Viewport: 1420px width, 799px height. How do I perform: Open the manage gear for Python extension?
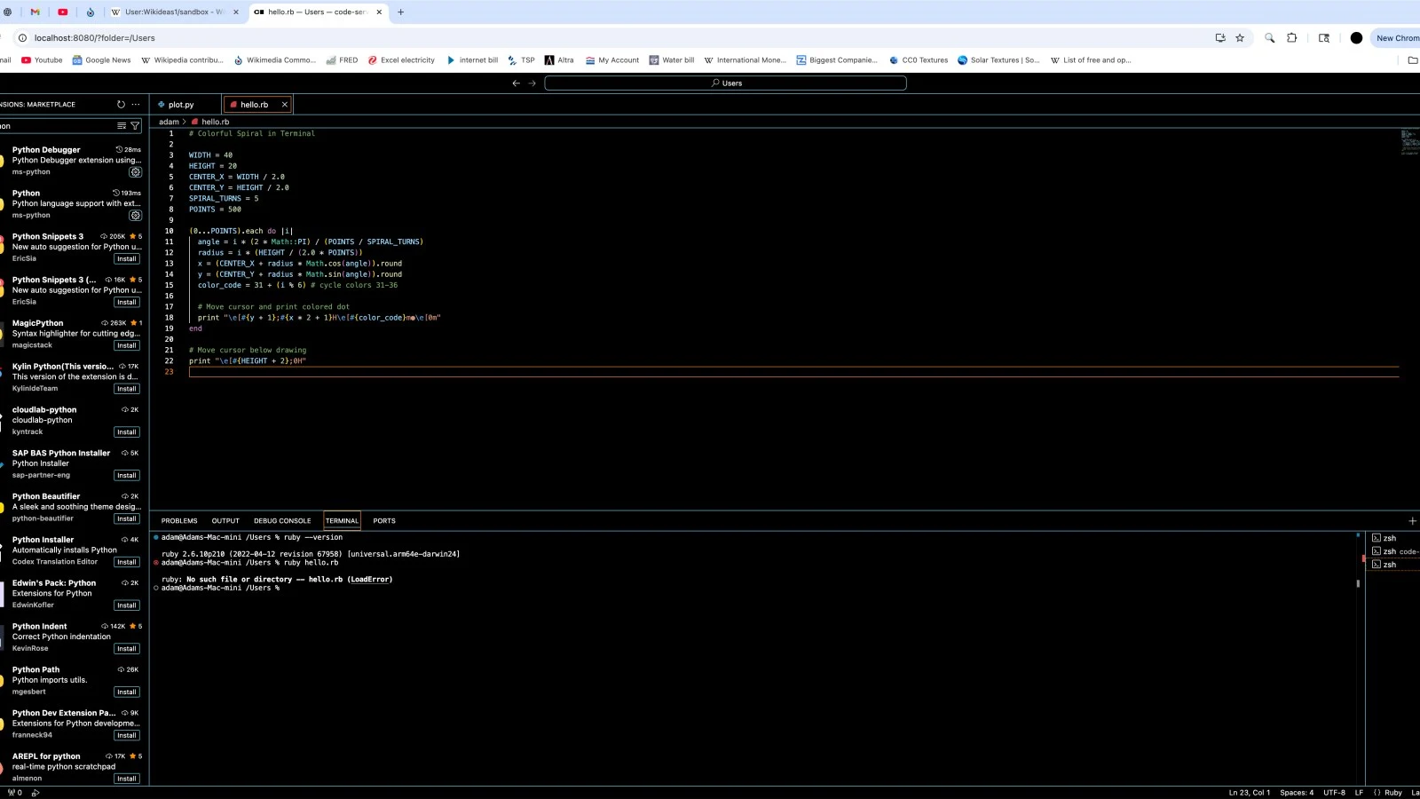(x=135, y=216)
